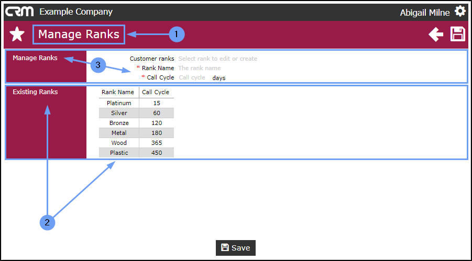Click the Save button at bottom
The height and width of the screenshot is (261, 472).
click(236, 248)
